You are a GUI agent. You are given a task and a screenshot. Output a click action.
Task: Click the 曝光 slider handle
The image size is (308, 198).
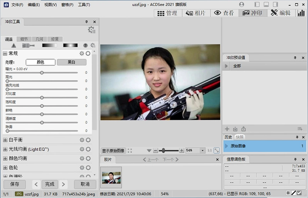42,73
